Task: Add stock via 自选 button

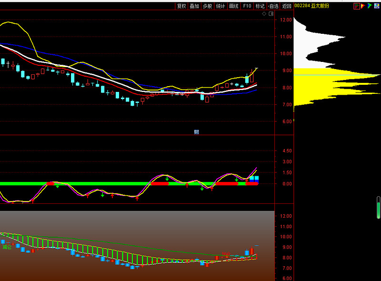Action: click(x=273, y=6)
